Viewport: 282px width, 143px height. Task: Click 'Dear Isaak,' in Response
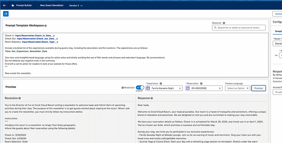click(x=144, y=105)
